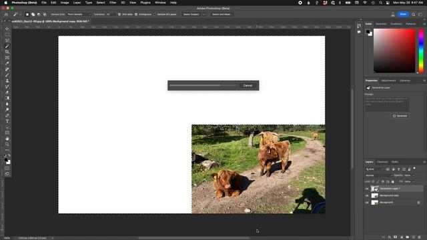Select the Spot Healing Brush tool
427x240 pixels.
(7, 69)
